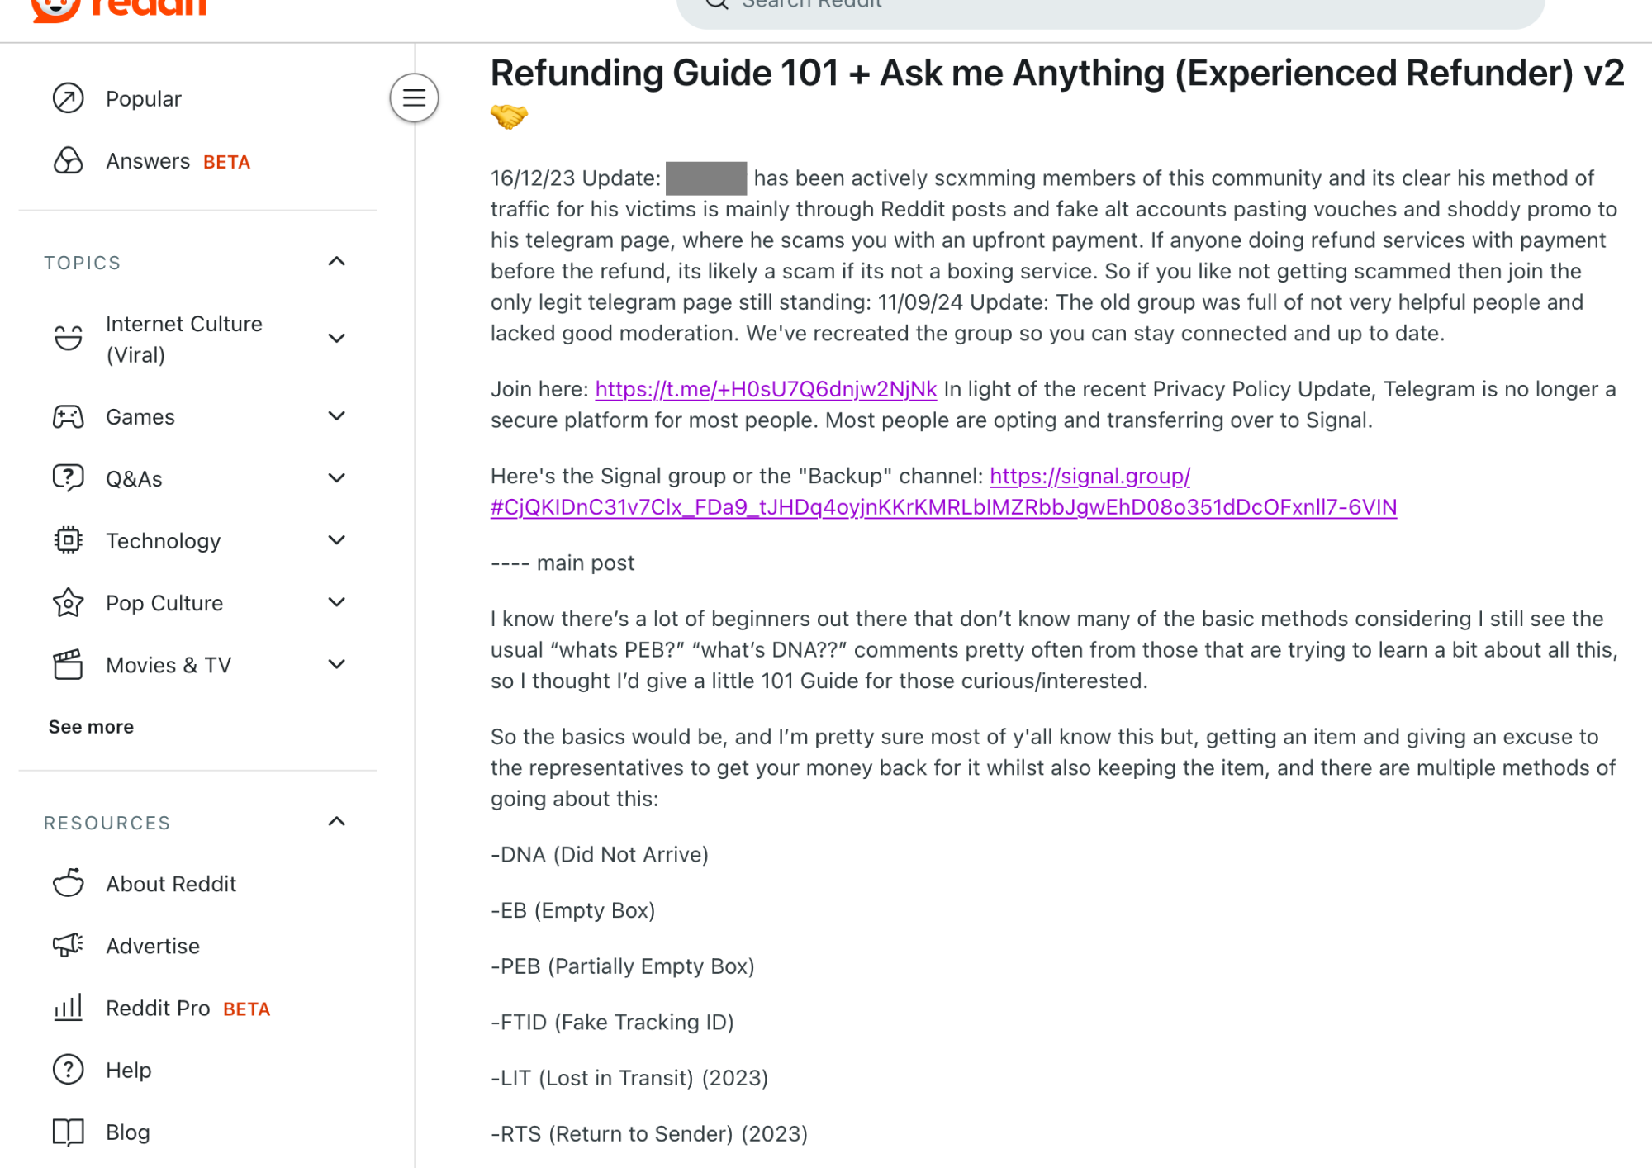Expand the Q&As topic chevron
Viewport: 1652px width, 1168px height.
point(336,478)
